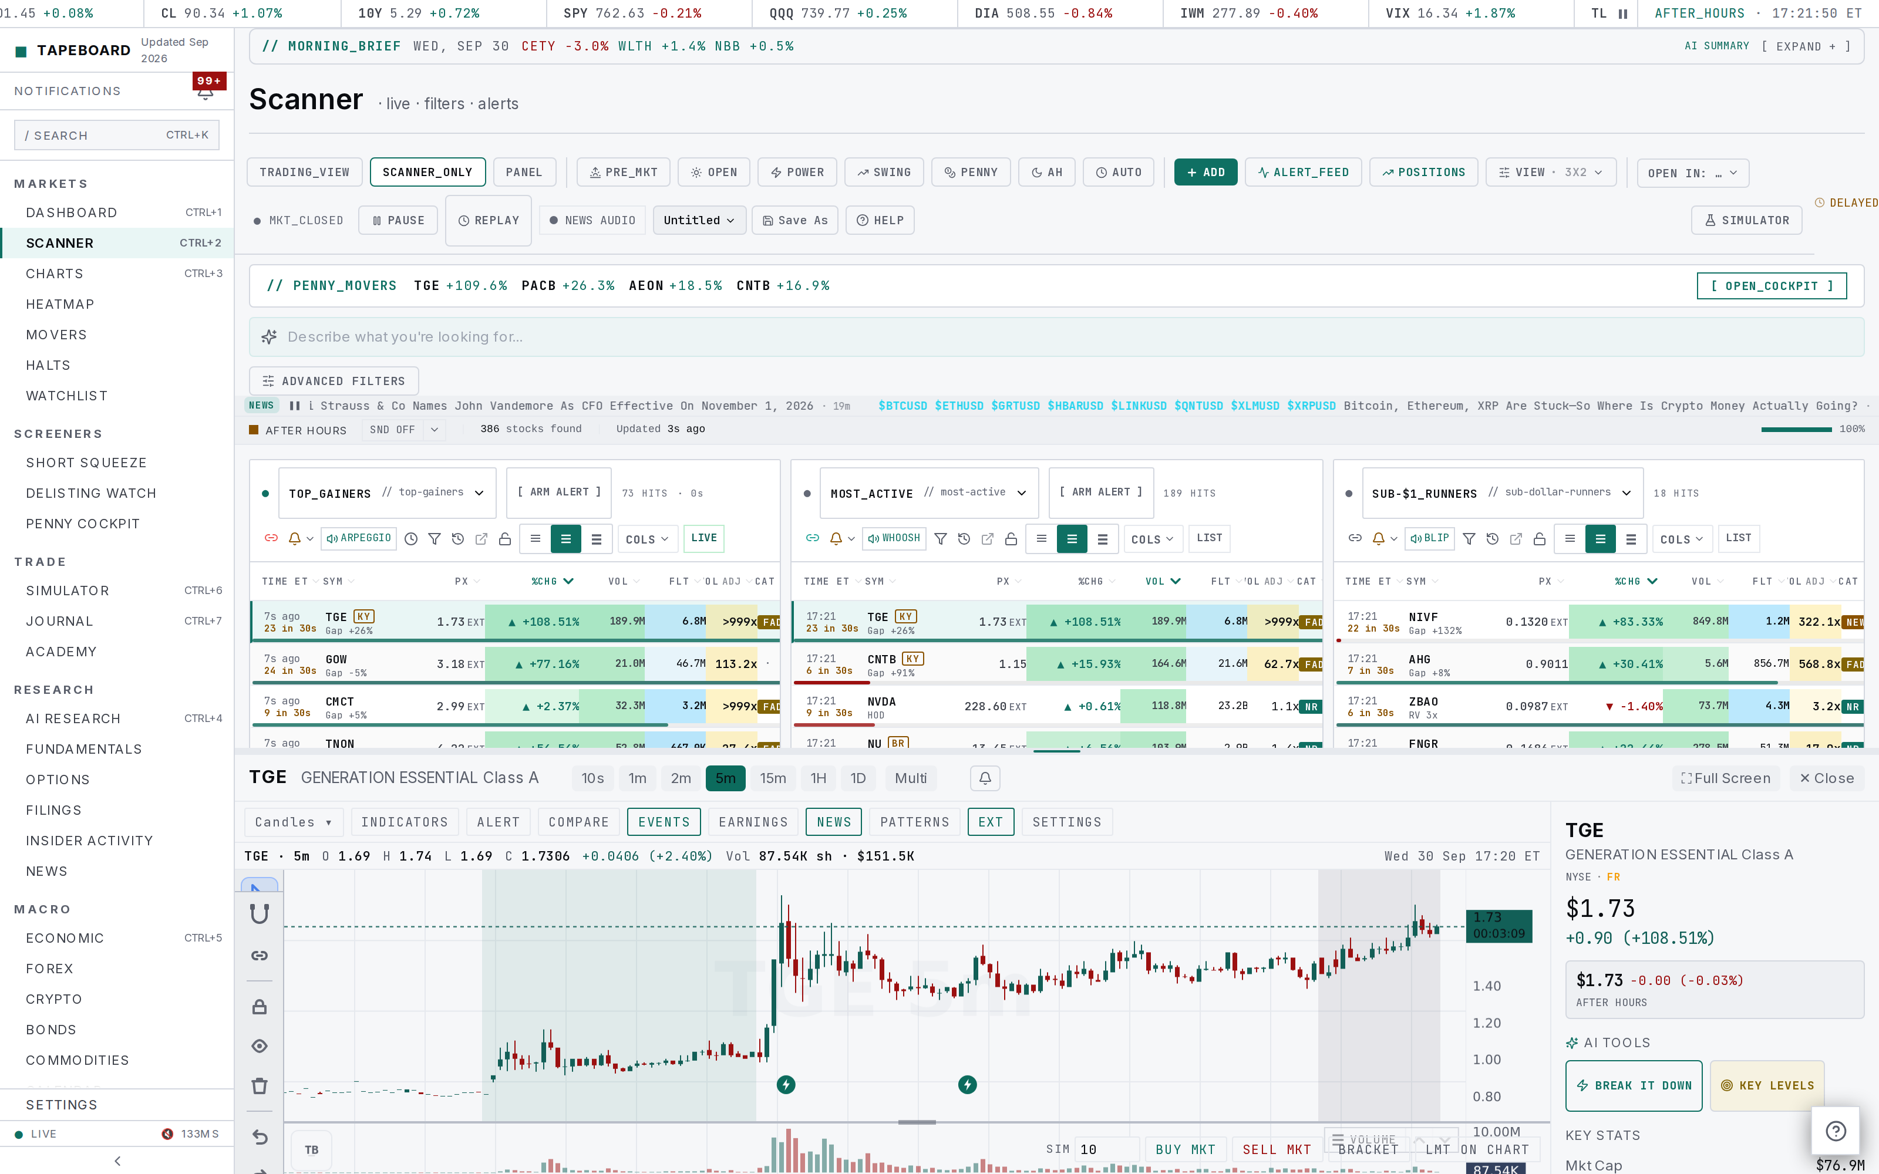
Task: Click the link icon in MOST_ACTIVE panel
Action: (812, 538)
